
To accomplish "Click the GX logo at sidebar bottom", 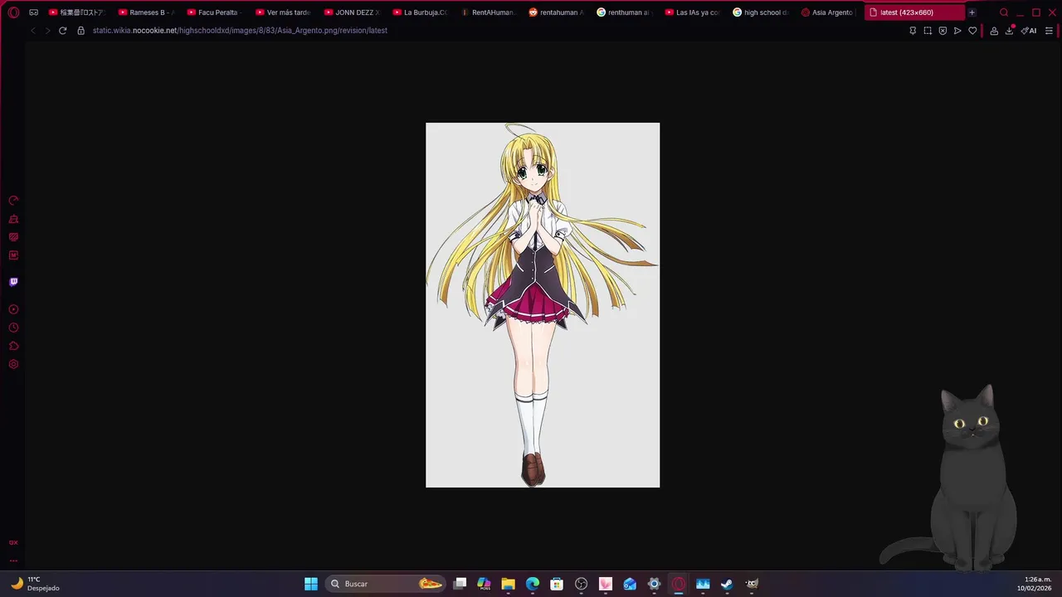I will tap(13, 542).
